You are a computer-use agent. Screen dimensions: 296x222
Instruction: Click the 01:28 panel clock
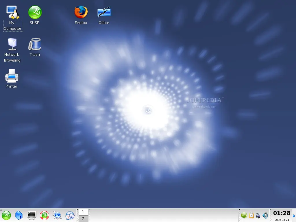[x=282, y=213]
